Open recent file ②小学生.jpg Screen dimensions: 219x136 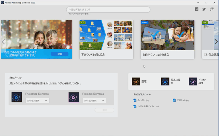[143, 100]
